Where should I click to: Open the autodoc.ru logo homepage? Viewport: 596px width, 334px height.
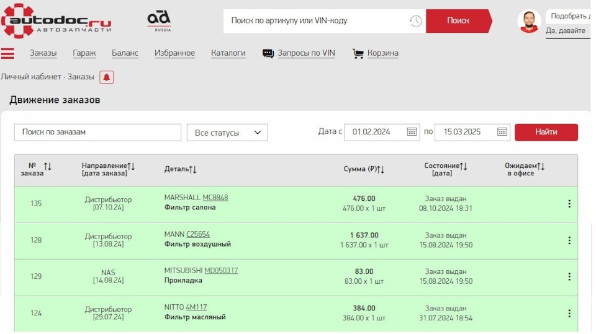[56, 21]
